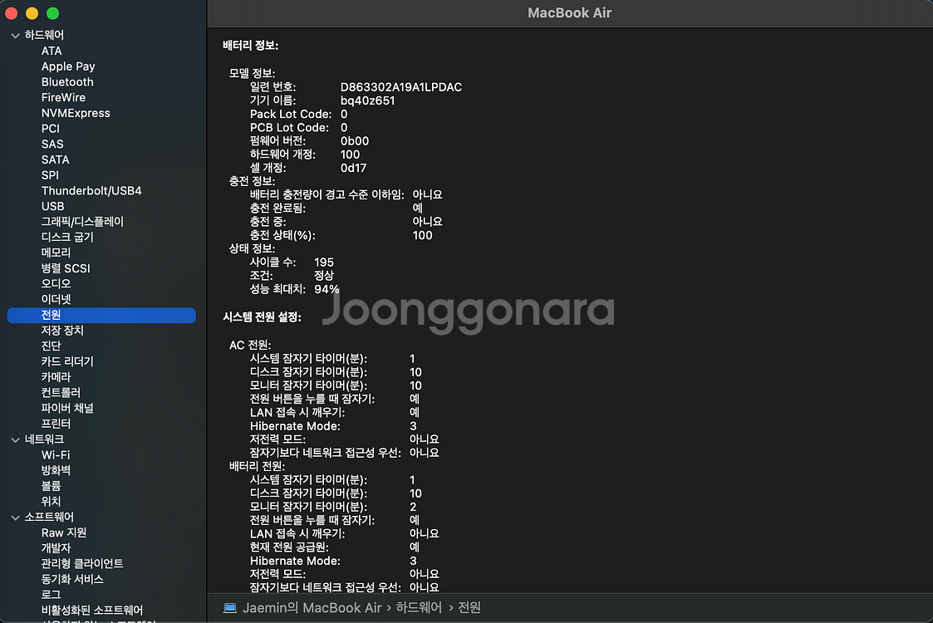Screen dimensions: 933x623
Task: Select FireWire sidebar item
Action: [x=63, y=97]
